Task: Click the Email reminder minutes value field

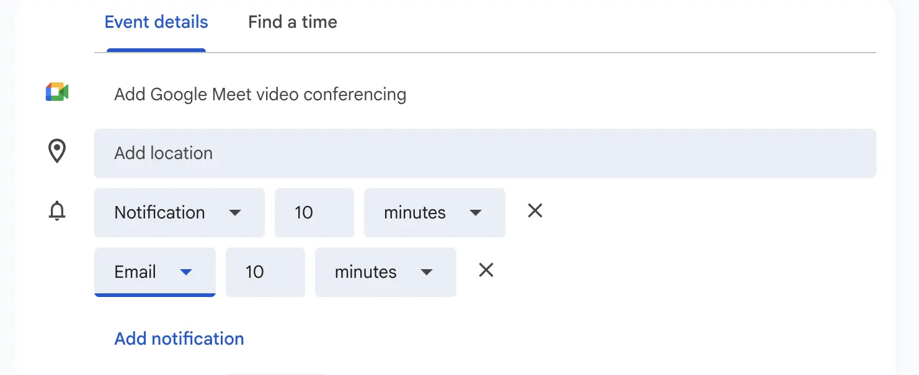Action: point(265,272)
